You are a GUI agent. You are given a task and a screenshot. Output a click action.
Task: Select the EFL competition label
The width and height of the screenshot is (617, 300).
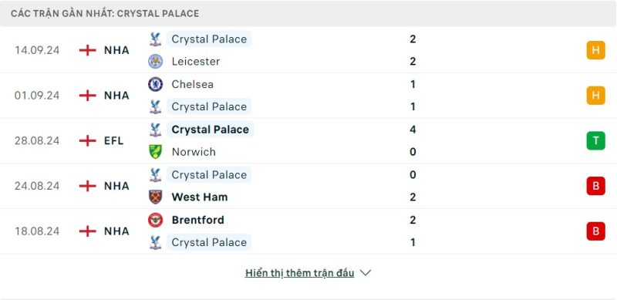tap(113, 140)
